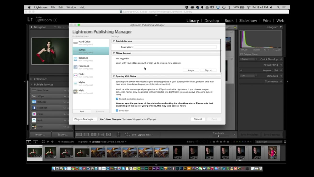Viewport: 314px width, 177px height.
Task: Click the histogram graph
Action: [x=261, y=39]
